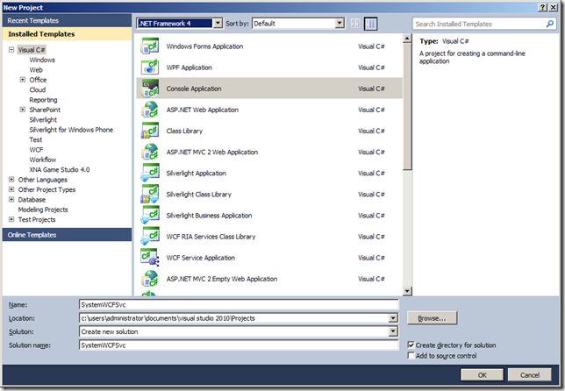Expand the SharePoint node
This screenshot has height=391, width=565.
coord(22,110)
